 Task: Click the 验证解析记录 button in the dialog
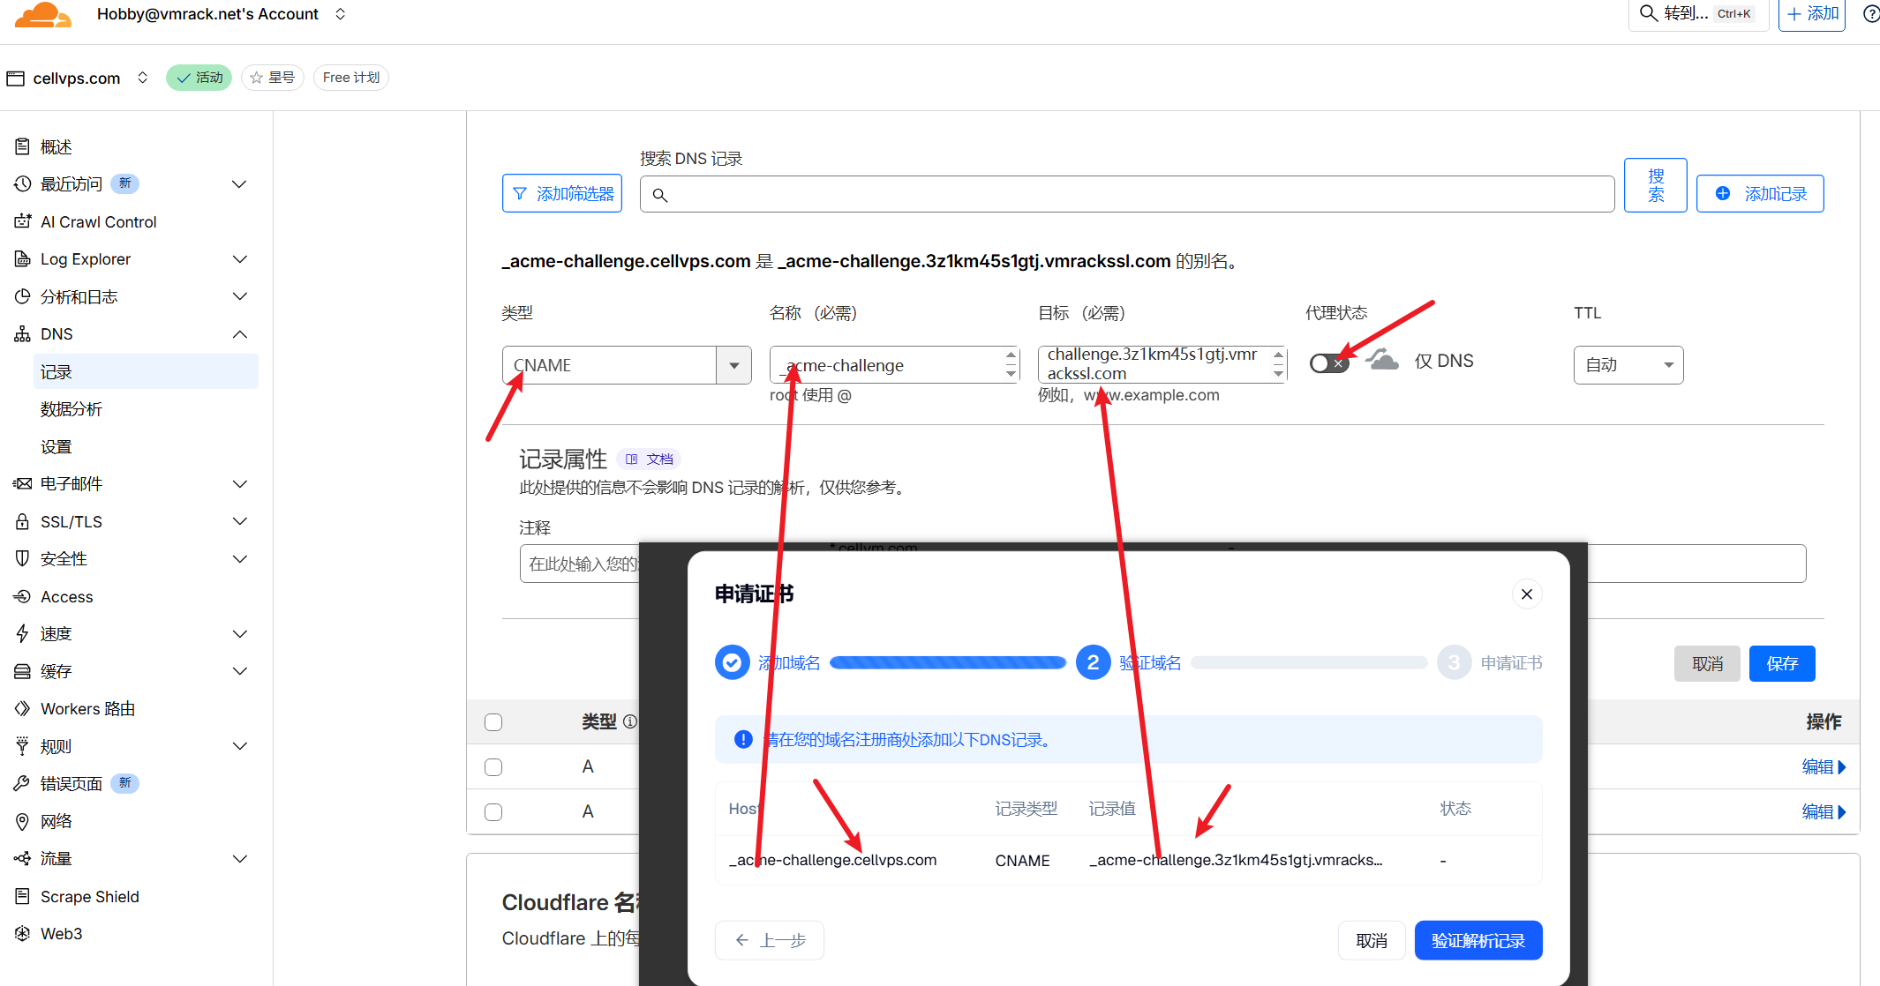1478,940
